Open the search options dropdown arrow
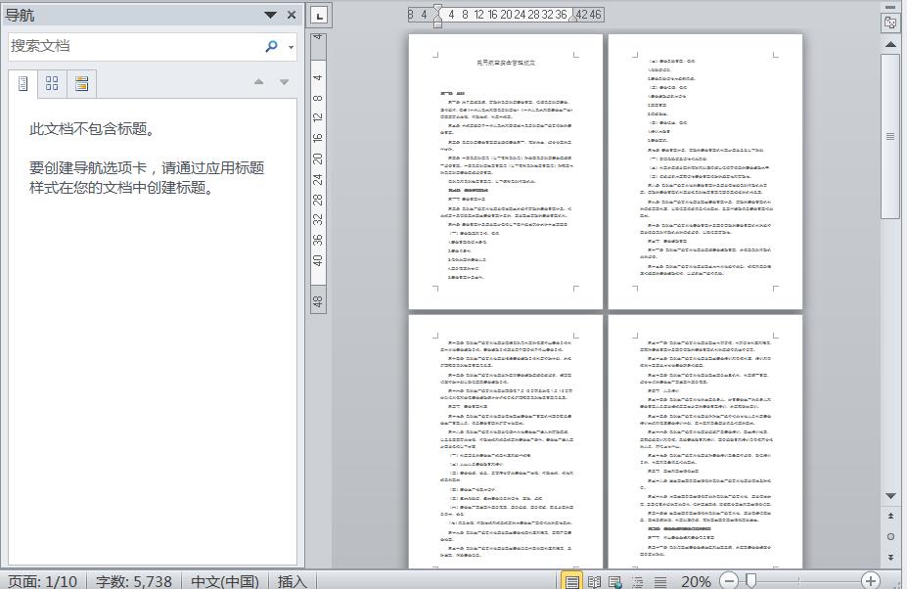Image resolution: width=907 pixels, height=589 pixels. coord(291,46)
